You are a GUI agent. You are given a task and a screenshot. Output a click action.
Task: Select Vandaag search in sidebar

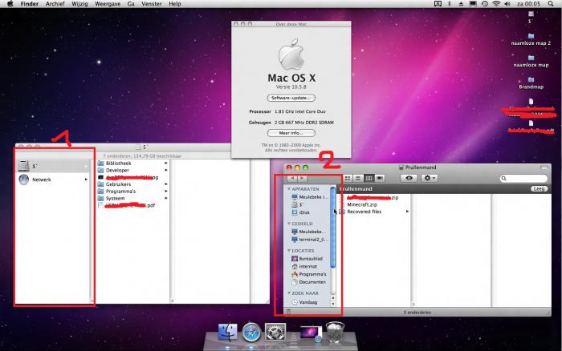(304, 302)
